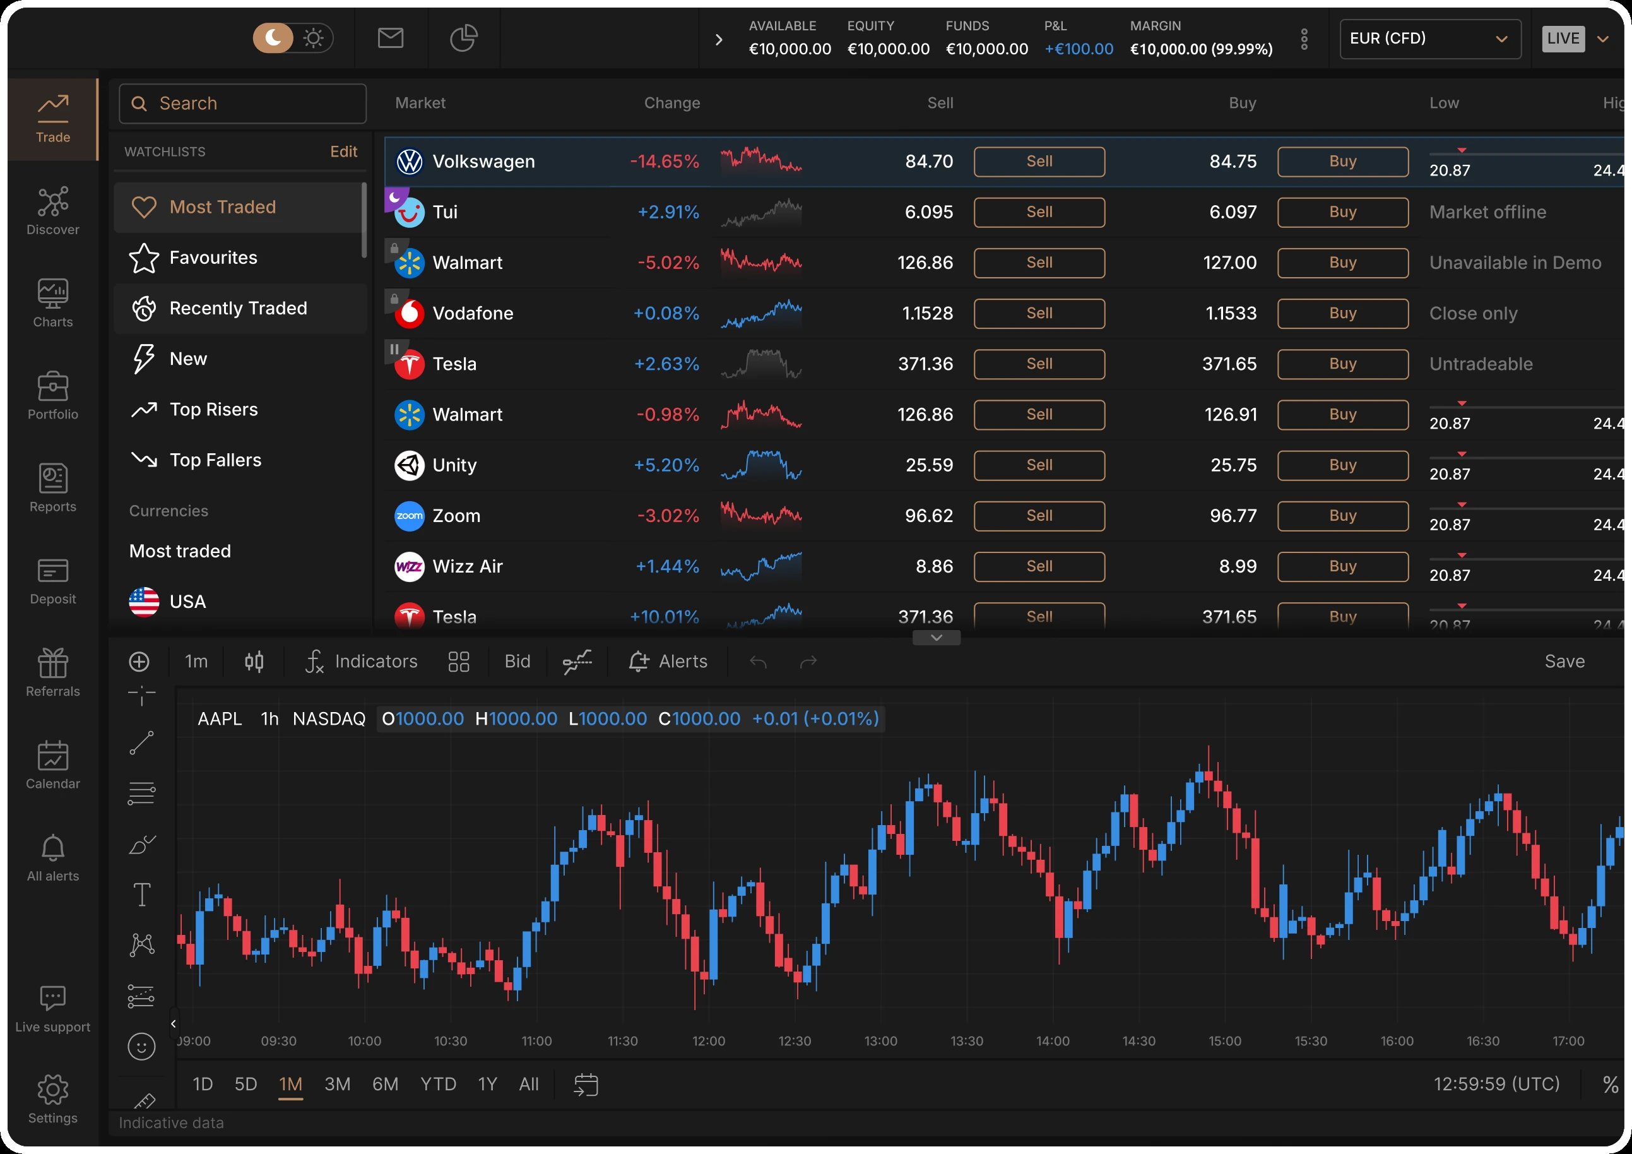
Task: Toggle Bid price line setting
Action: 517,662
